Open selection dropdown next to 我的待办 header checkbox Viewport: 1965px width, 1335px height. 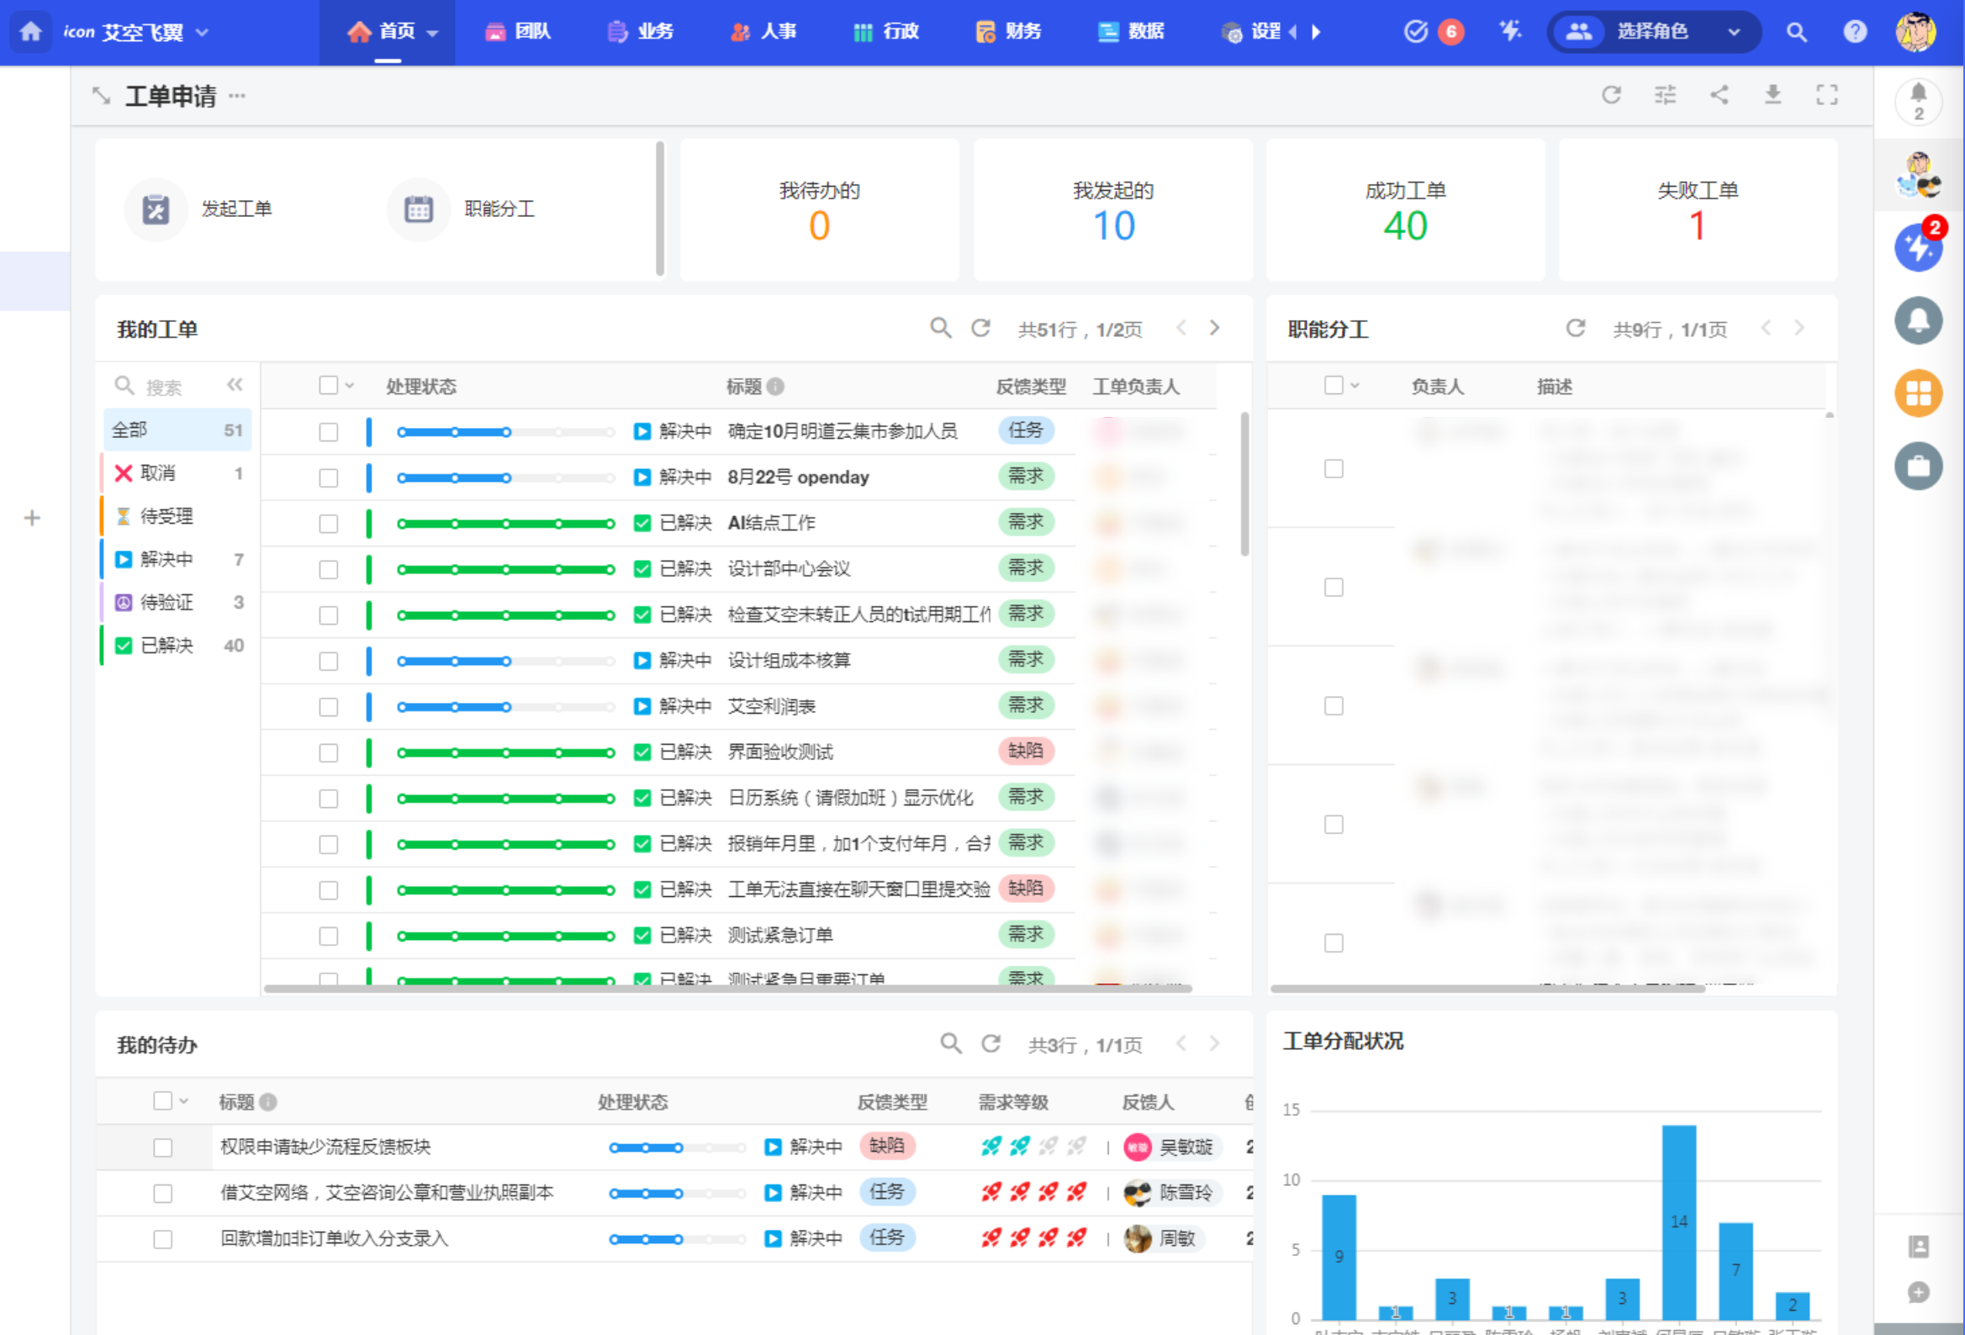pos(184,1101)
